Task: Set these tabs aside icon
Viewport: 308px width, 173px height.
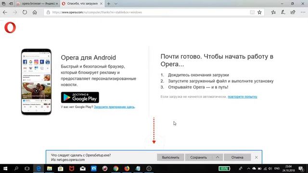Action: [11, 3]
